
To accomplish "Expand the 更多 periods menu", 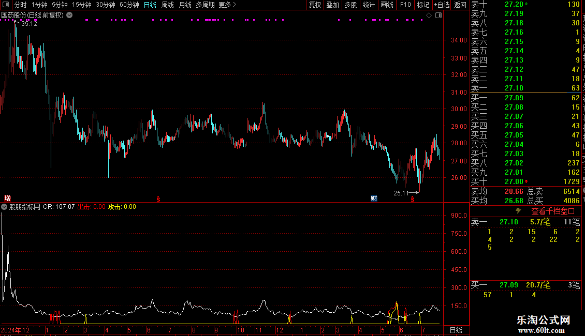I will (x=228, y=5).
